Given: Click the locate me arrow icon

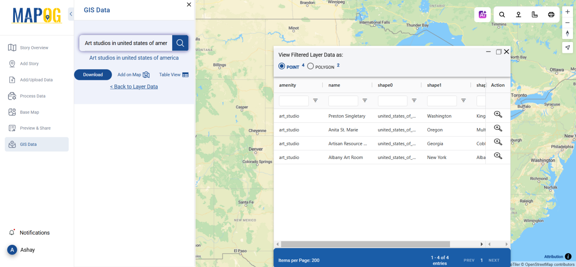Looking at the screenshot, I should point(567,47).
